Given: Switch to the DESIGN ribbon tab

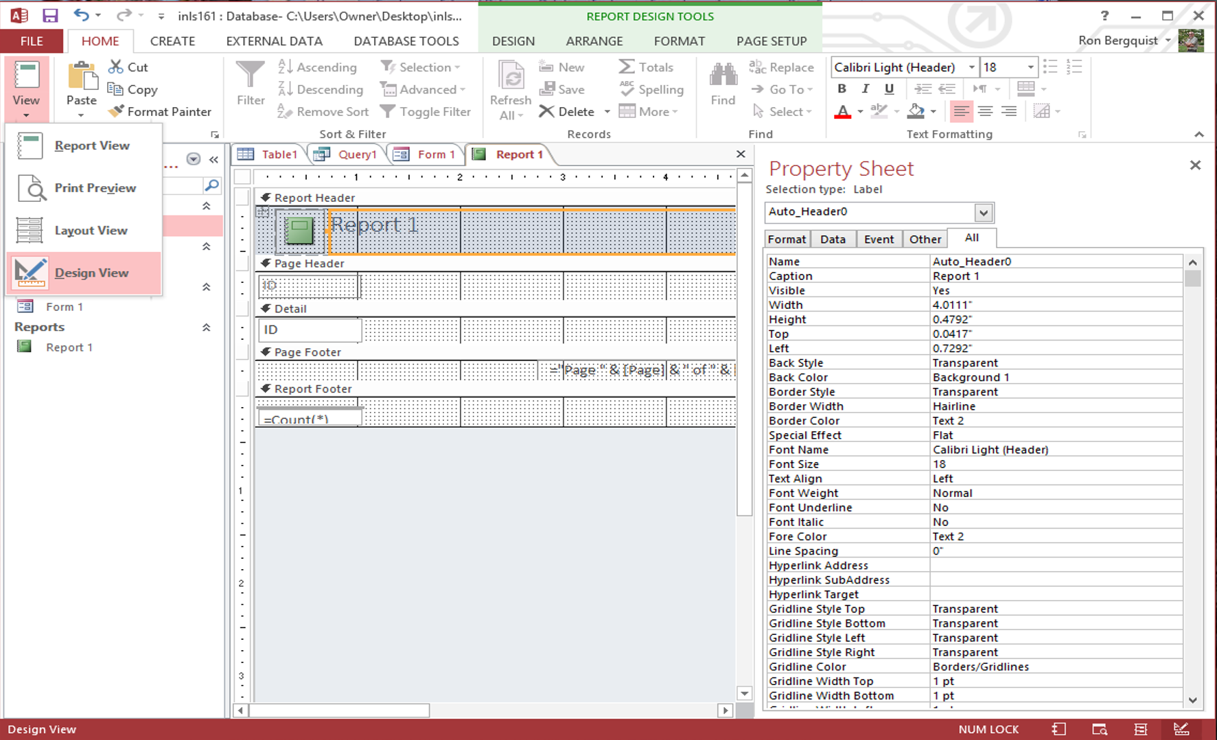Looking at the screenshot, I should coord(513,41).
